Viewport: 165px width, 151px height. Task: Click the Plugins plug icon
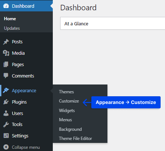pos(6,102)
